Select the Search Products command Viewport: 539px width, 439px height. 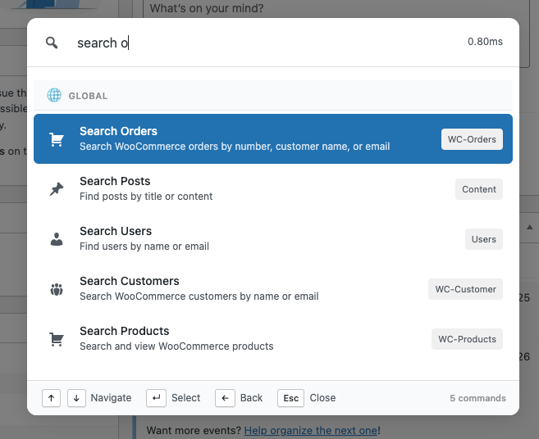click(x=246, y=338)
